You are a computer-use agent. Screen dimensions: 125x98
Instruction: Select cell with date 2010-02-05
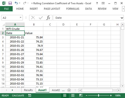(15, 84)
